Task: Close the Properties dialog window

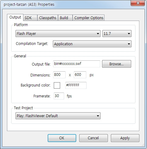Action: 138,3
